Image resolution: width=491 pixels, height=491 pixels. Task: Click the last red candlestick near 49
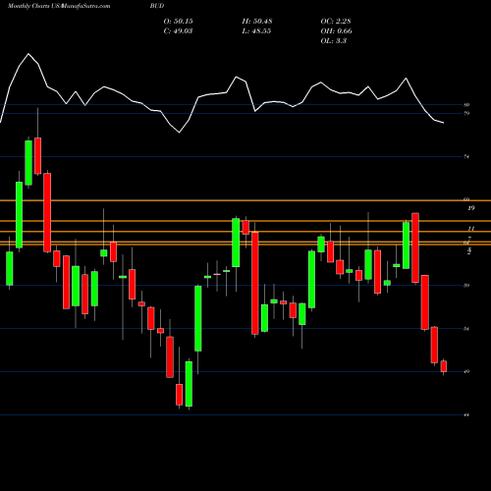[x=444, y=366]
